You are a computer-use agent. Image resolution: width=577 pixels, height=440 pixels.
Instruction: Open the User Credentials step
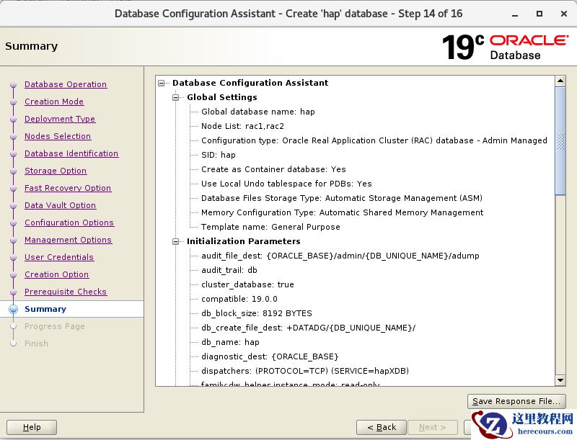(59, 257)
